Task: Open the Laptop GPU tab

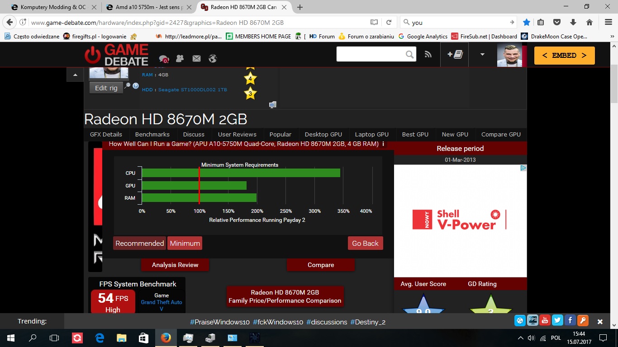Action: coord(372,134)
